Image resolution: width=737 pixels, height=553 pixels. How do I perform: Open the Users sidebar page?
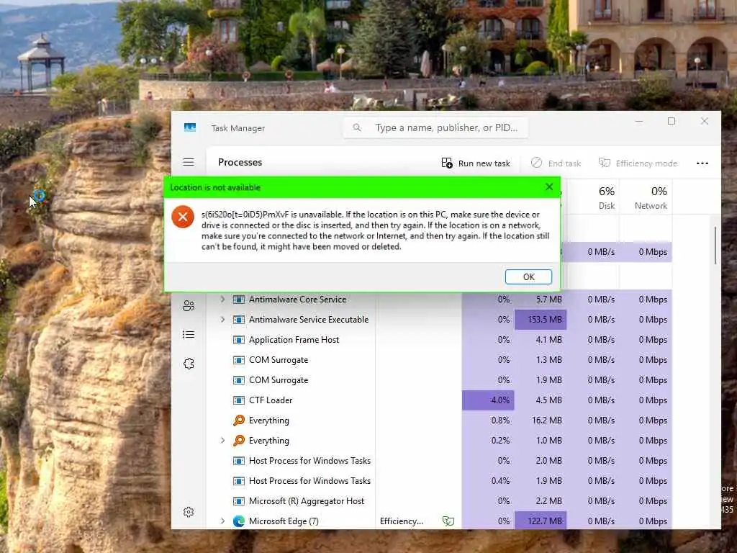tap(189, 306)
